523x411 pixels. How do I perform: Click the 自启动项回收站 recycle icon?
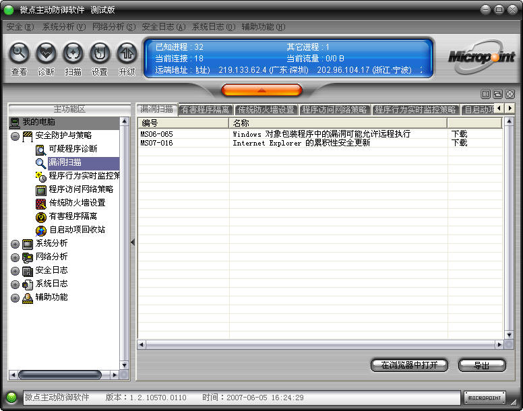[x=40, y=230]
